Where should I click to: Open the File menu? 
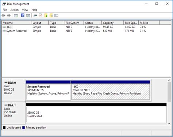pos(5,10)
